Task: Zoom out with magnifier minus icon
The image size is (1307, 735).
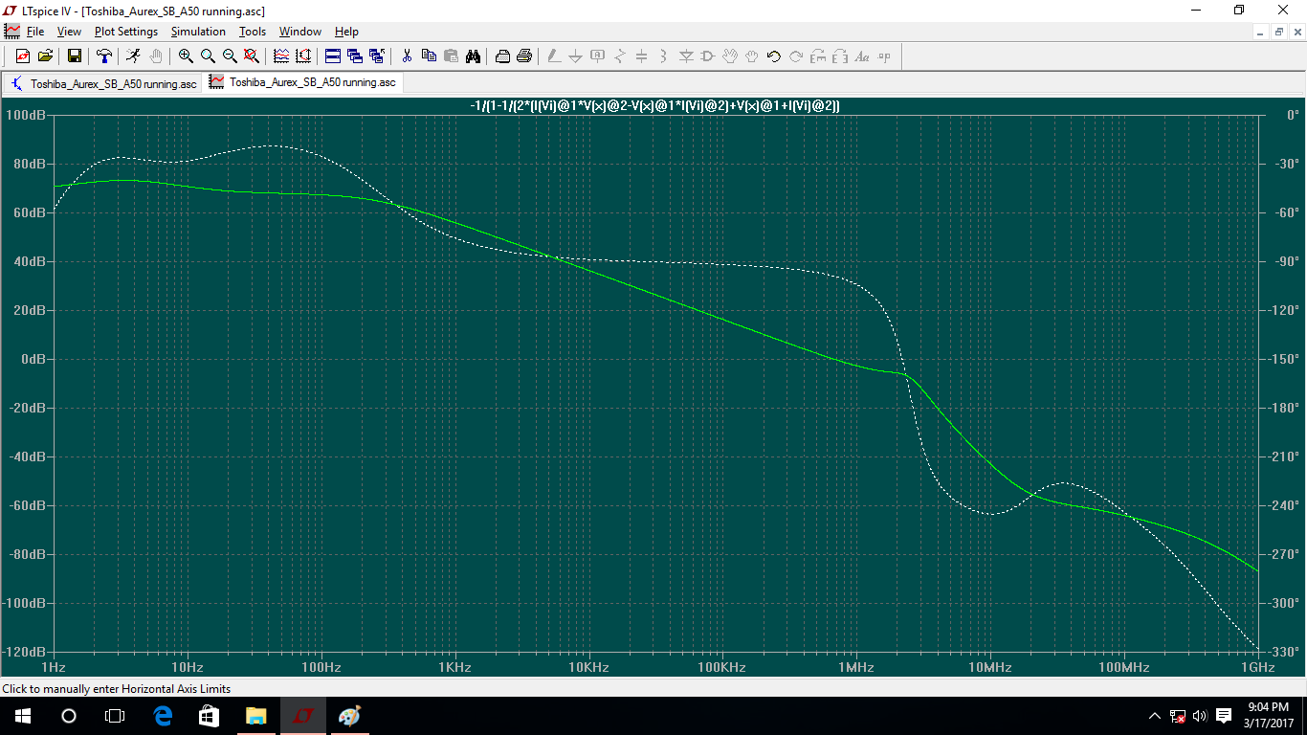Action: tap(230, 56)
